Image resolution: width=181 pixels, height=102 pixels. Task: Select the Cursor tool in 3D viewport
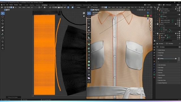click(89, 17)
